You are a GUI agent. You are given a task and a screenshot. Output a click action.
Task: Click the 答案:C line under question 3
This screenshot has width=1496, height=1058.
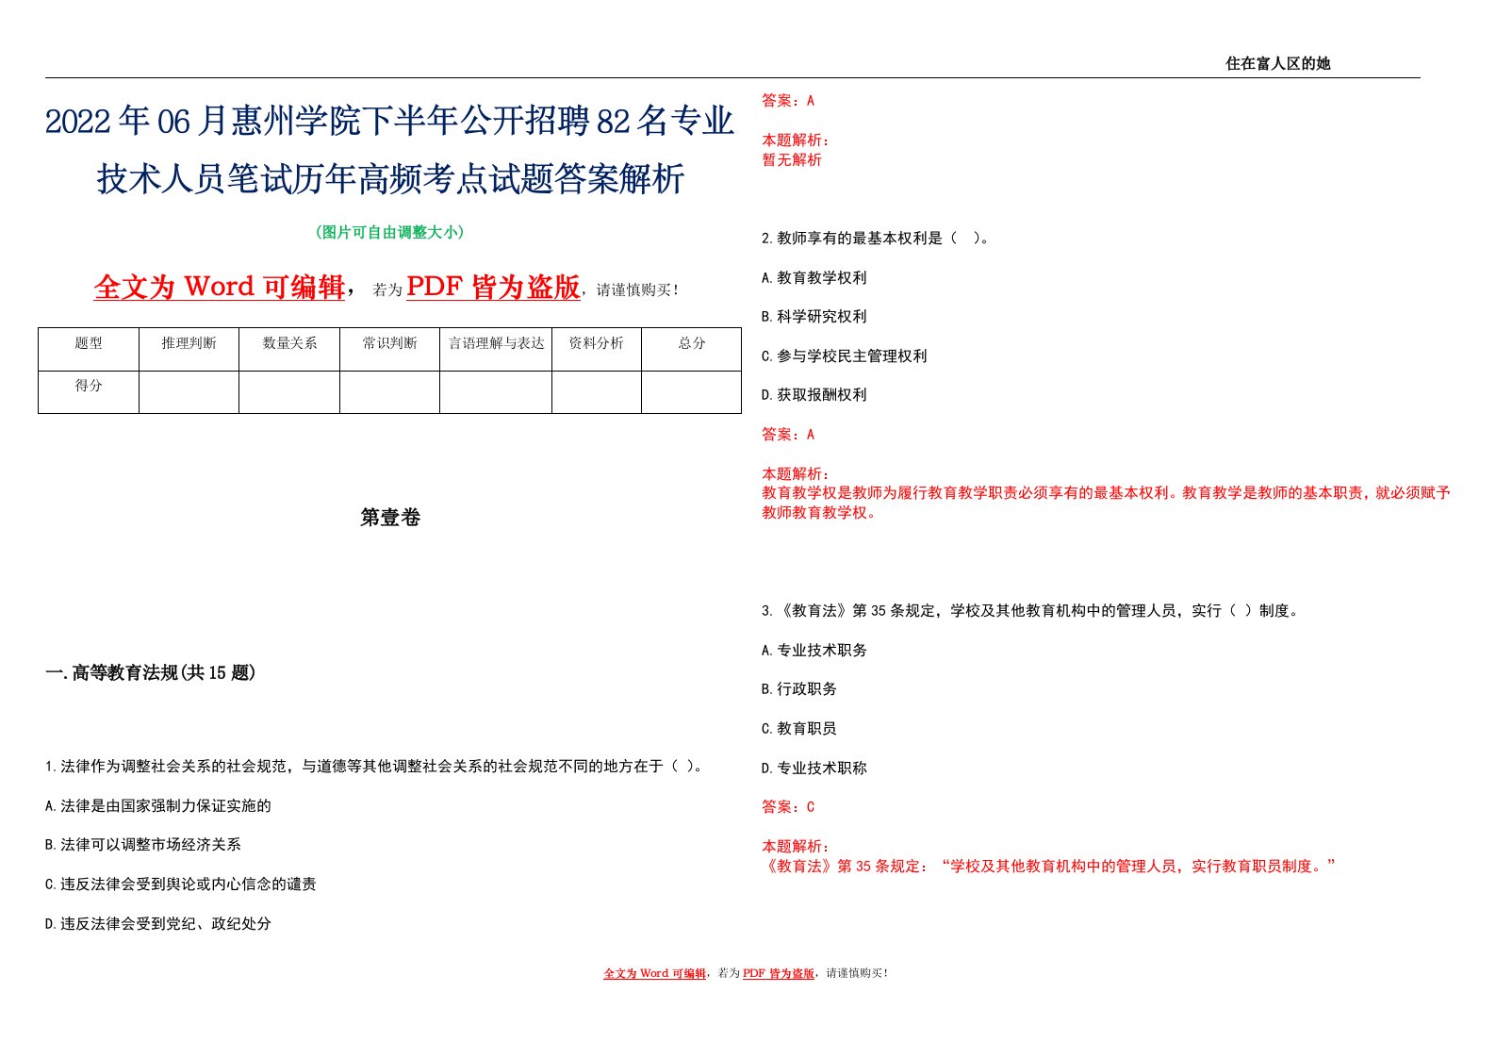click(x=788, y=807)
